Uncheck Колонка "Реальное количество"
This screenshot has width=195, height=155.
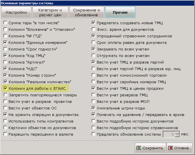pos(5,82)
